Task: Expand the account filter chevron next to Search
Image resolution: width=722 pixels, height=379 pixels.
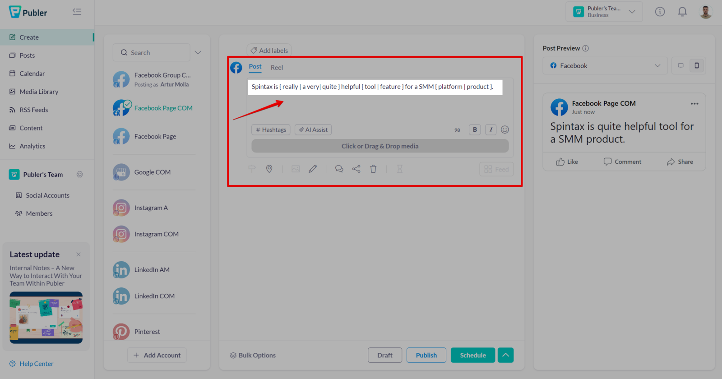Action: [198, 52]
